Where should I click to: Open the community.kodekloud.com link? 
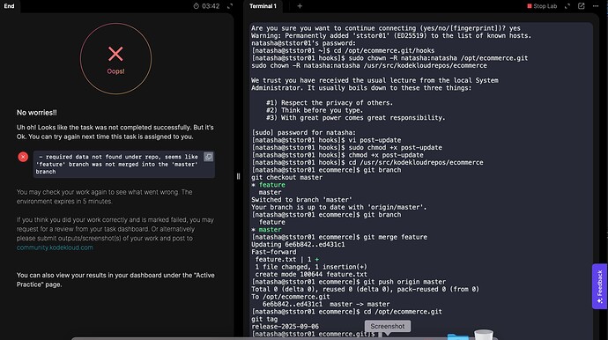coord(55,248)
